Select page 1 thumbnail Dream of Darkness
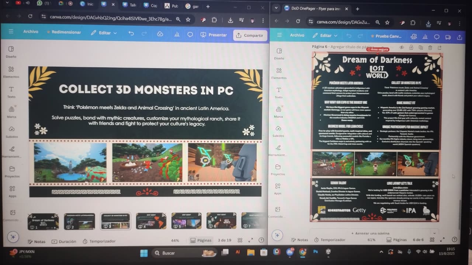This screenshot has width=472, height=265. coord(43,222)
